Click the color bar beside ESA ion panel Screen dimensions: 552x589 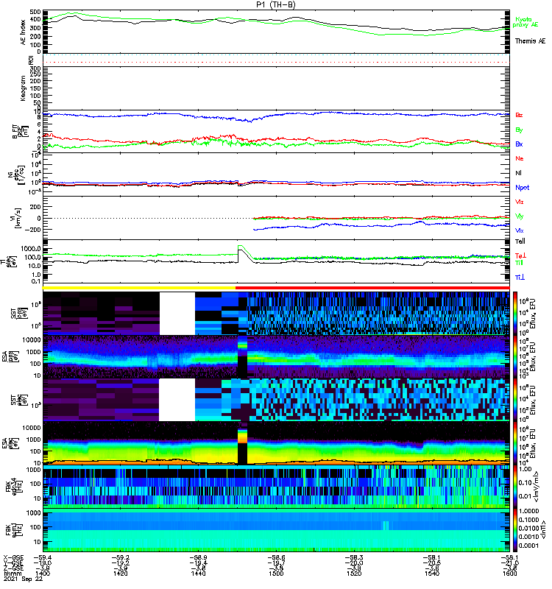click(x=515, y=356)
